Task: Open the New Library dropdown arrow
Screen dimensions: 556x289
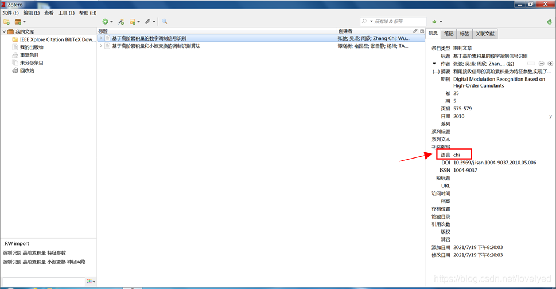Action: click(24, 22)
